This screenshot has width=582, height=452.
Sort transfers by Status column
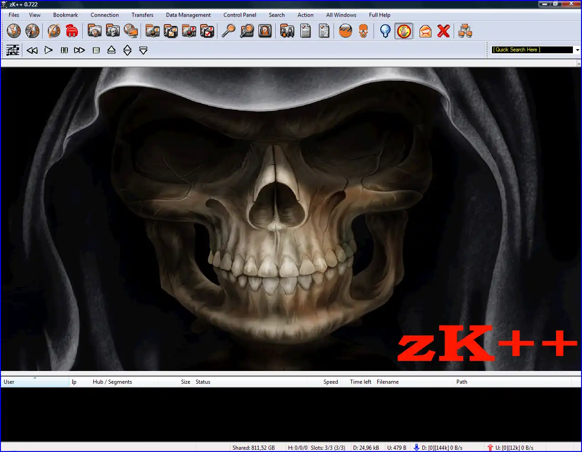pos(250,382)
